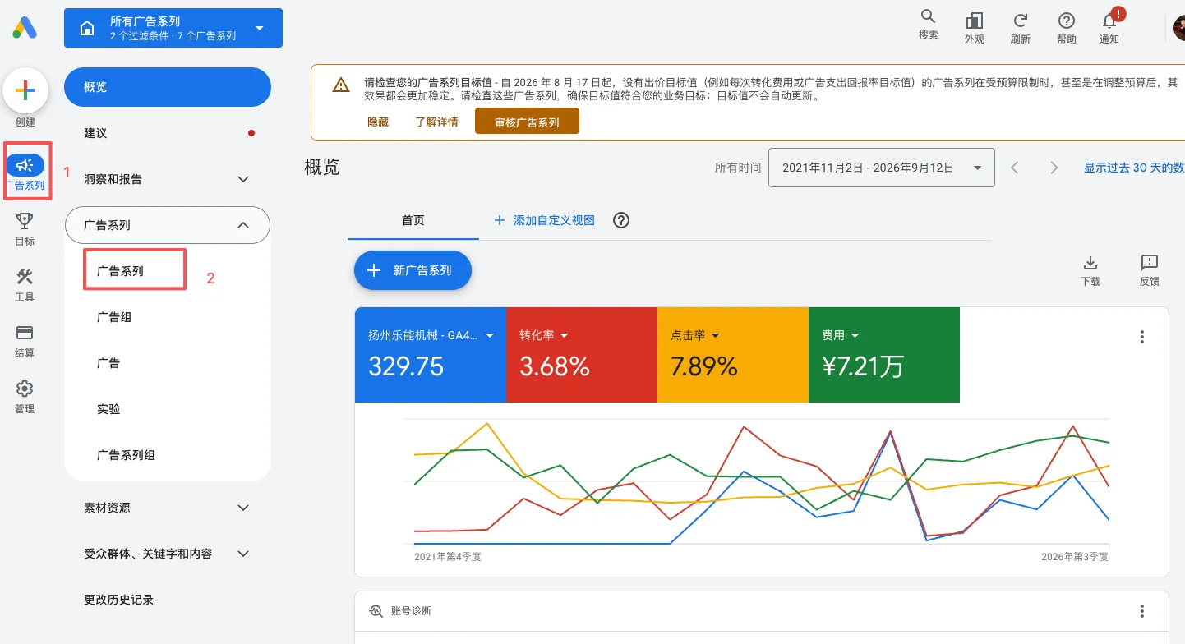Click 隐藏 in the banner
The width and height of the screenshot is (1185, 644).
tap(378, 122)
